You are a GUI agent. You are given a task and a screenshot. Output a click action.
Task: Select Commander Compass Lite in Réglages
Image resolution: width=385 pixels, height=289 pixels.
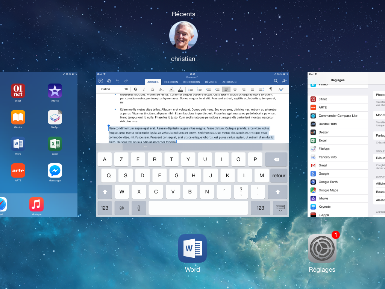coord(338,116)
